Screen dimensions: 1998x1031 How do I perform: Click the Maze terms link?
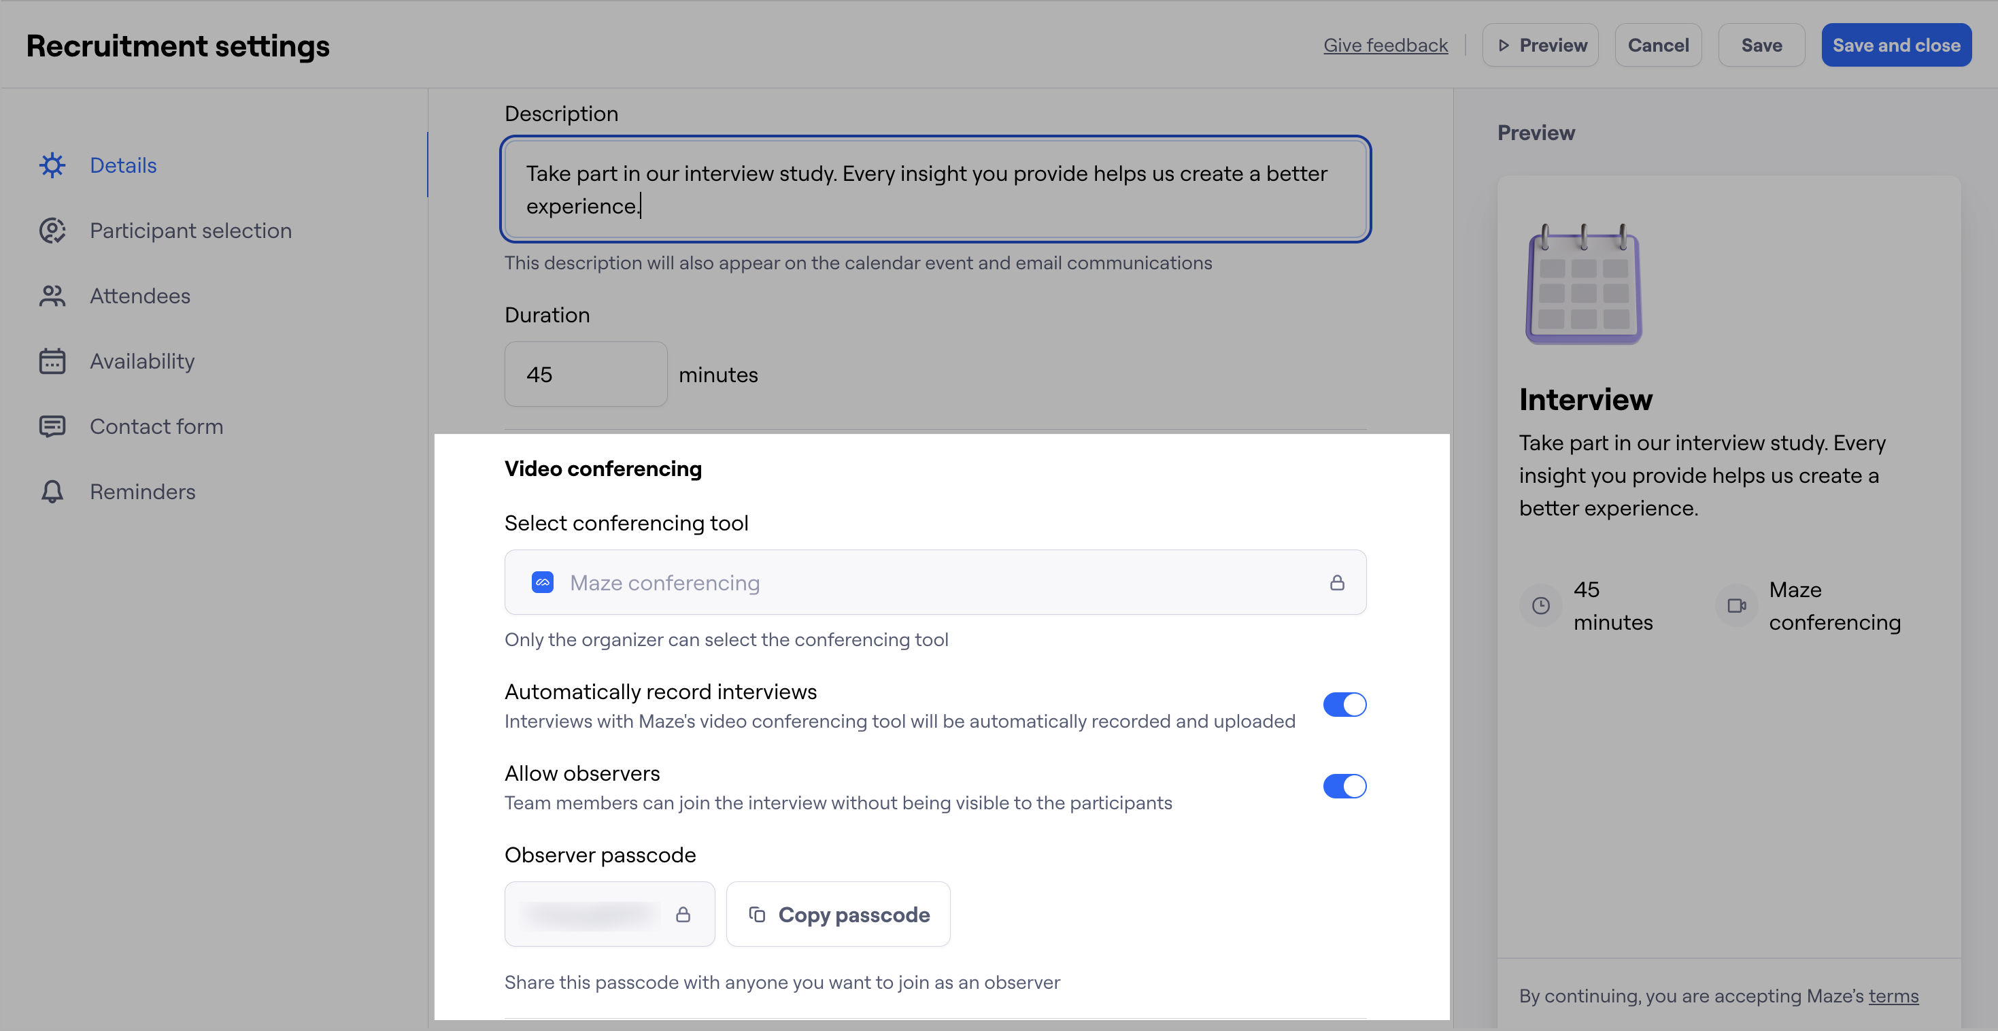coord(1893,996)
